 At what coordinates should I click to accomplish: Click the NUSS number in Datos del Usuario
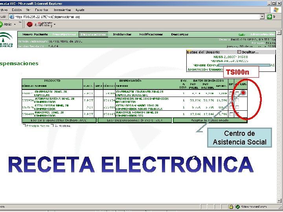236,57
